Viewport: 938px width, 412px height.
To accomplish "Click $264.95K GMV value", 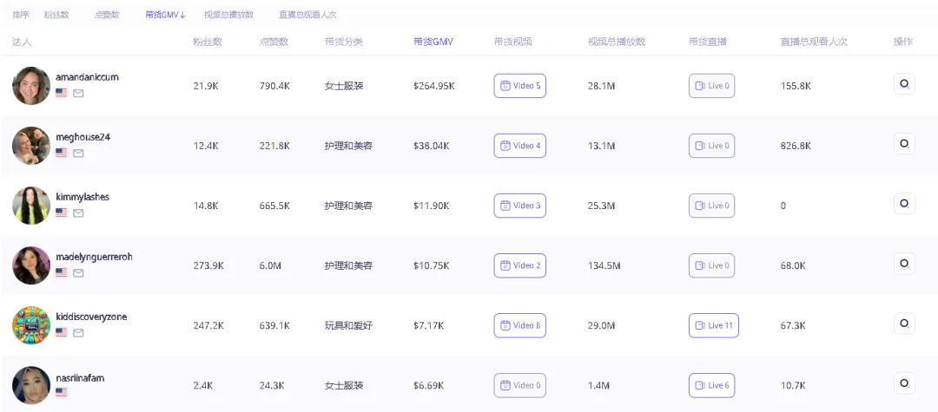I will point(433,86).
